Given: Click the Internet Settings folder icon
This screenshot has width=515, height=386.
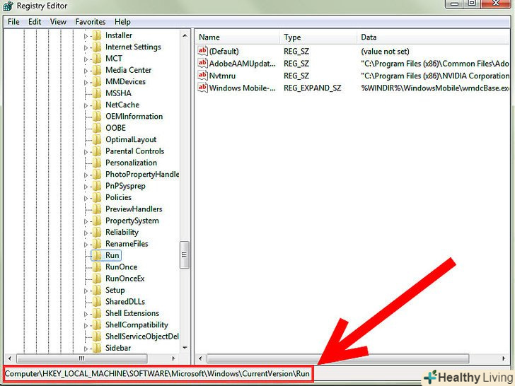Looking at the screenshot, I should pos(96,47).
